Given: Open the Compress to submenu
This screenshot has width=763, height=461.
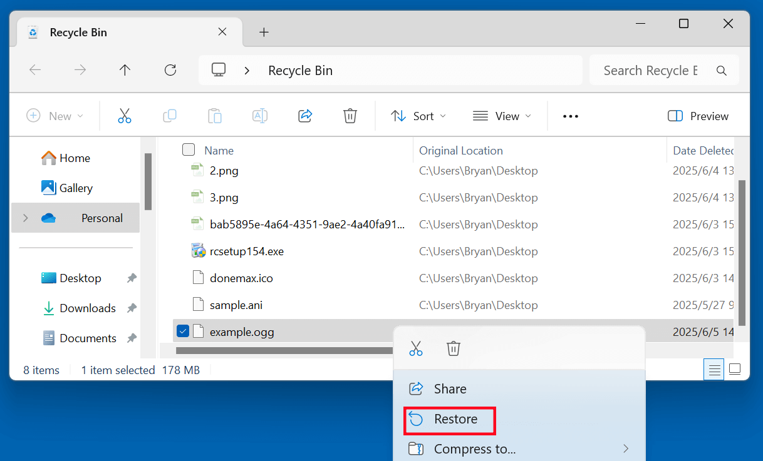Looking at the screenshot, I should [x=474, y=448].
